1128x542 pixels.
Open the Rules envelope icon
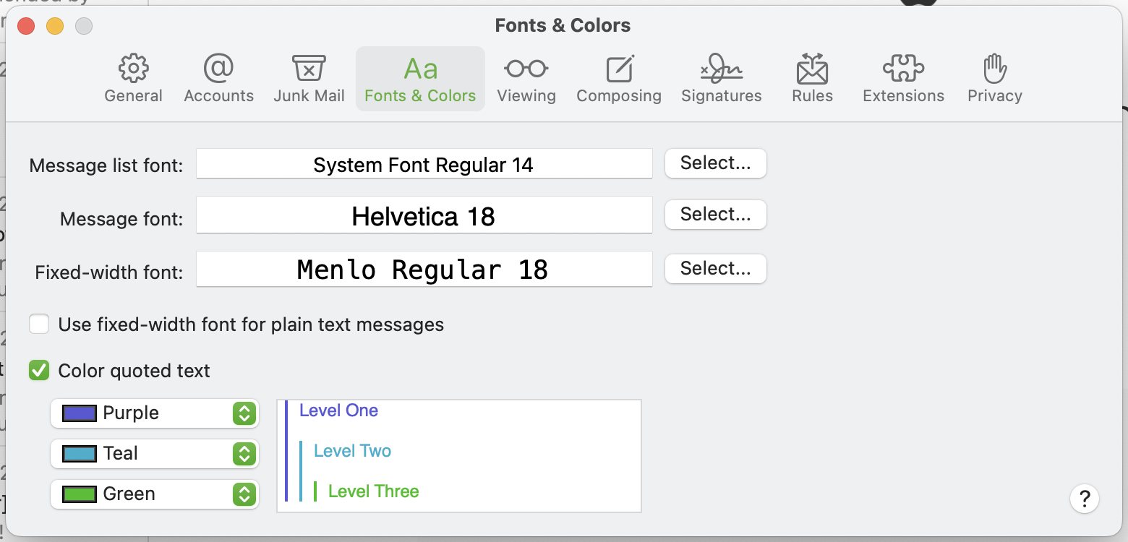812,69
